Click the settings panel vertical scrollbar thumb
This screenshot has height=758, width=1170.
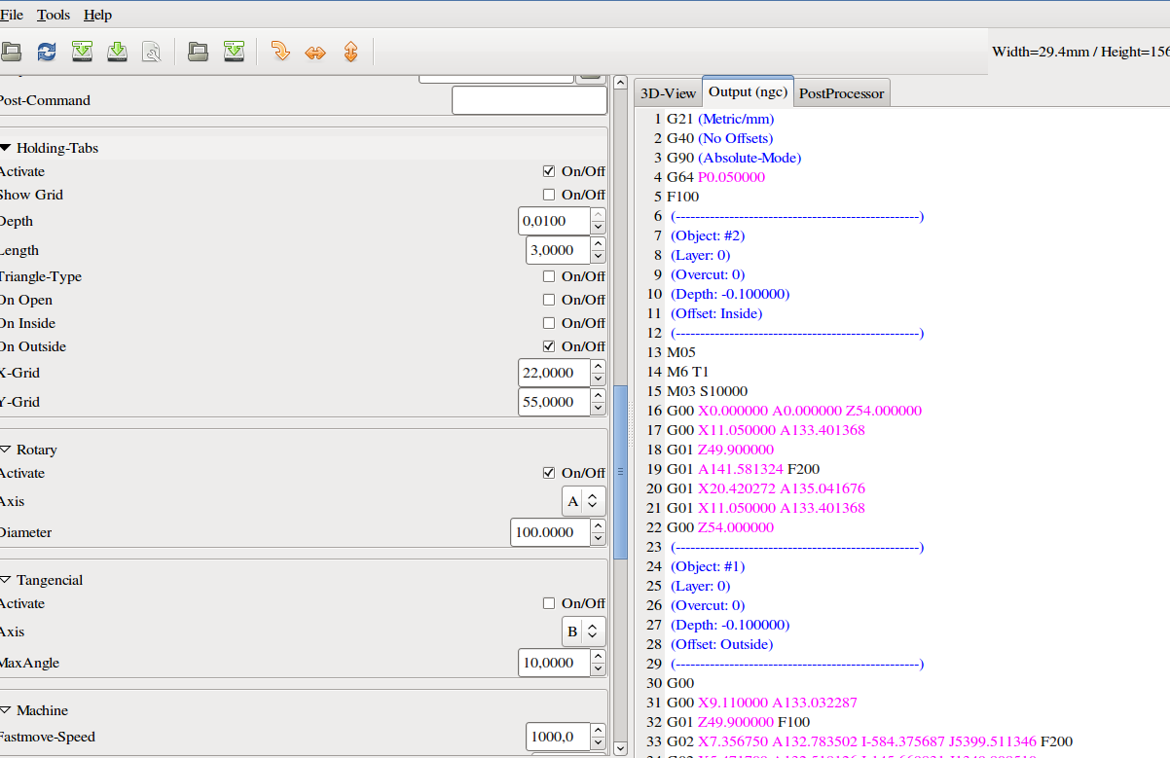[620, 472]
